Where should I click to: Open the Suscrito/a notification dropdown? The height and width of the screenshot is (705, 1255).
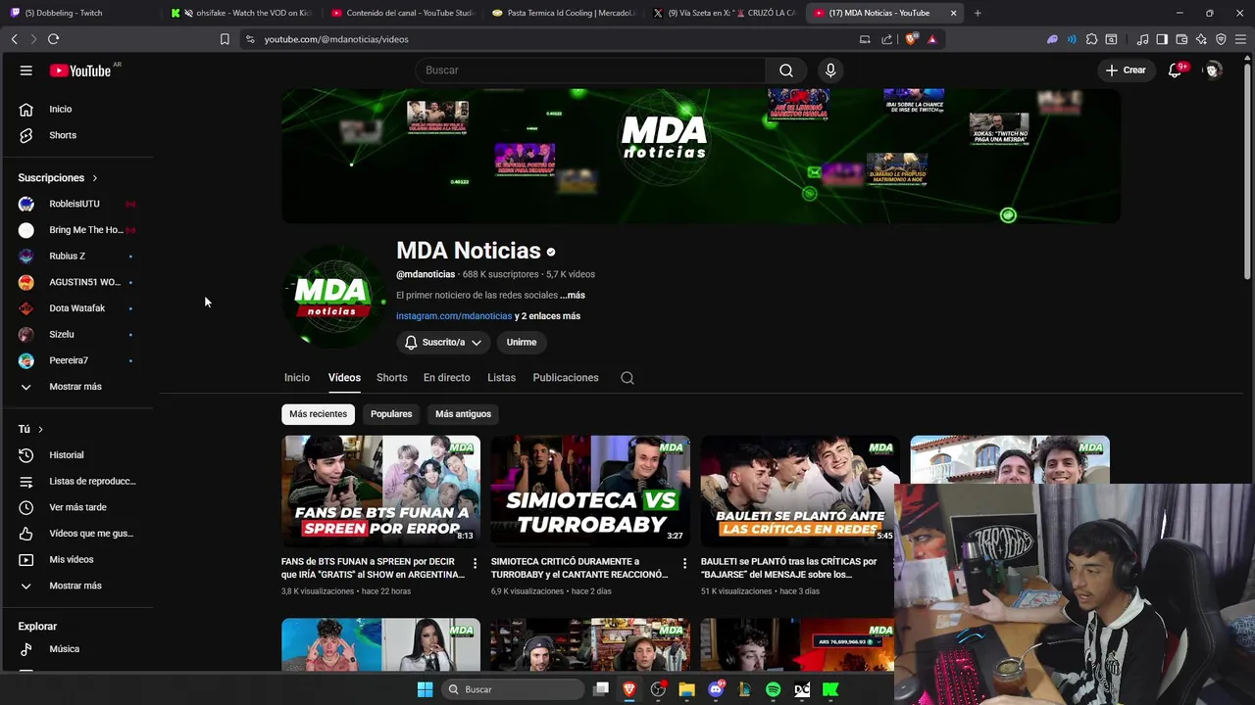tap(442, 342)
